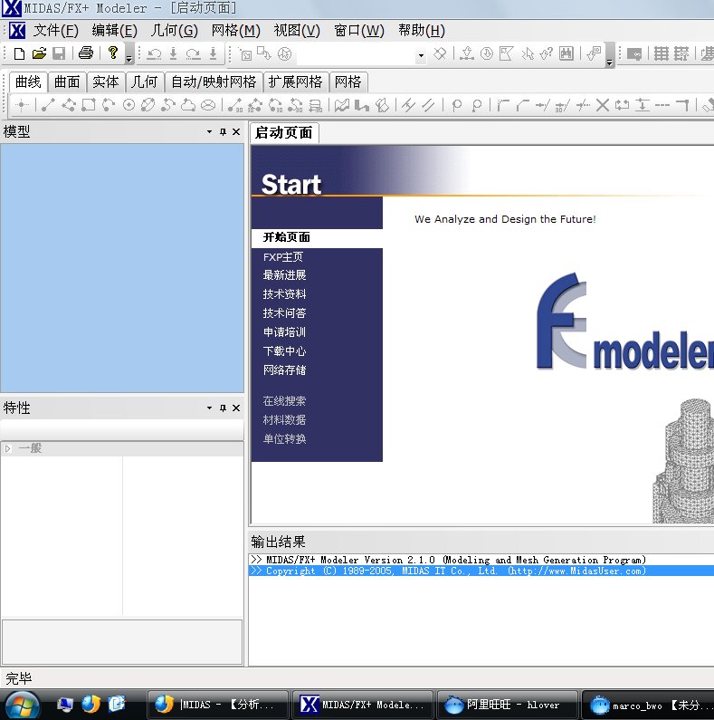Open the empty combo box dropdown in toolbar
This screenshot has width=714, height=720.
[421, 55]
